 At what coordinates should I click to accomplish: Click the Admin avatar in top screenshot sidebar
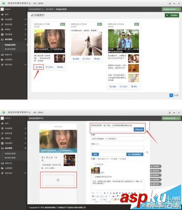(2, 9)
